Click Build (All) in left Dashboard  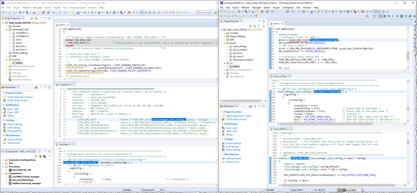click(13, 109)
